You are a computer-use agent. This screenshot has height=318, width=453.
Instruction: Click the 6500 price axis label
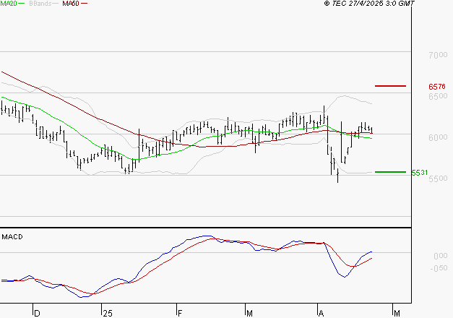tap(438, 96)
